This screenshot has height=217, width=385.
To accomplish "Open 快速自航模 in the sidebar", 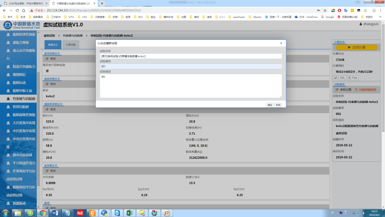I will [x=21, y=107].
